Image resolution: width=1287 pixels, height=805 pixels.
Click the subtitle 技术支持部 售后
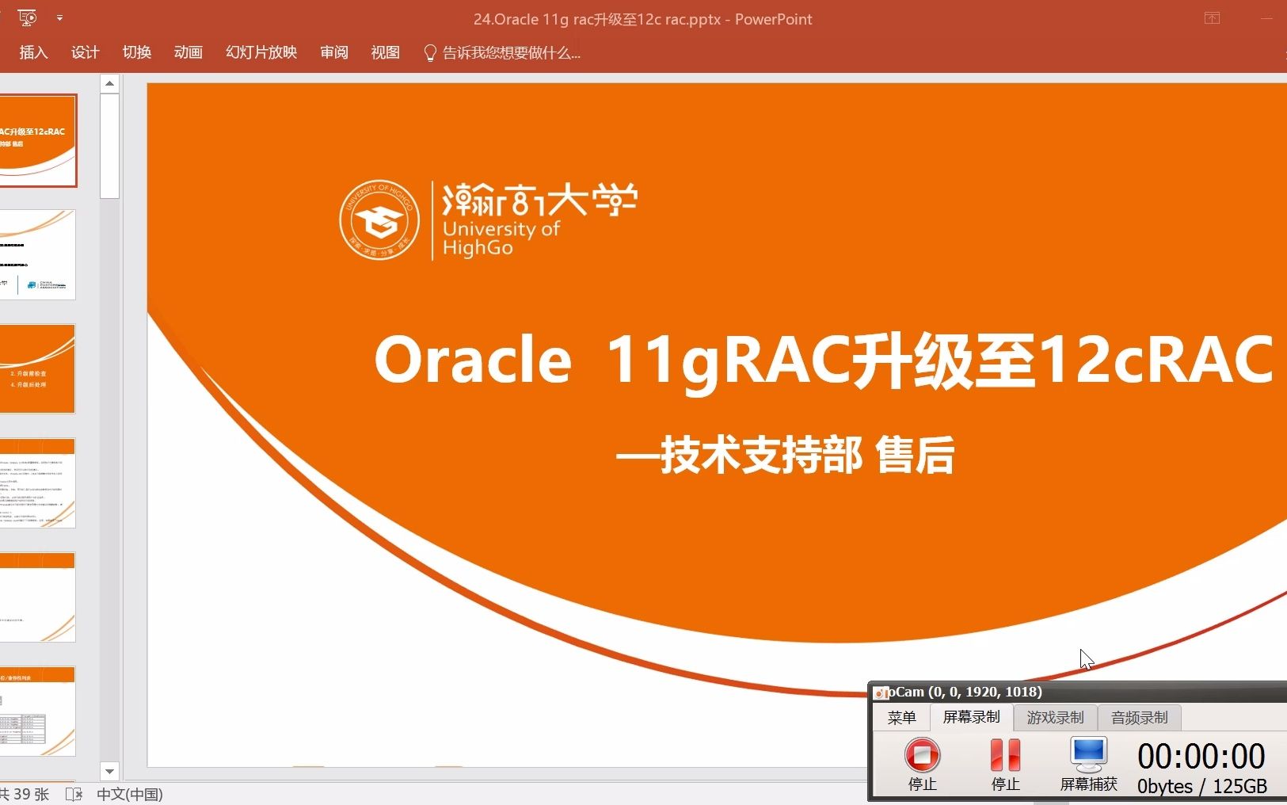pyautogui.click(x=785, y=456)
